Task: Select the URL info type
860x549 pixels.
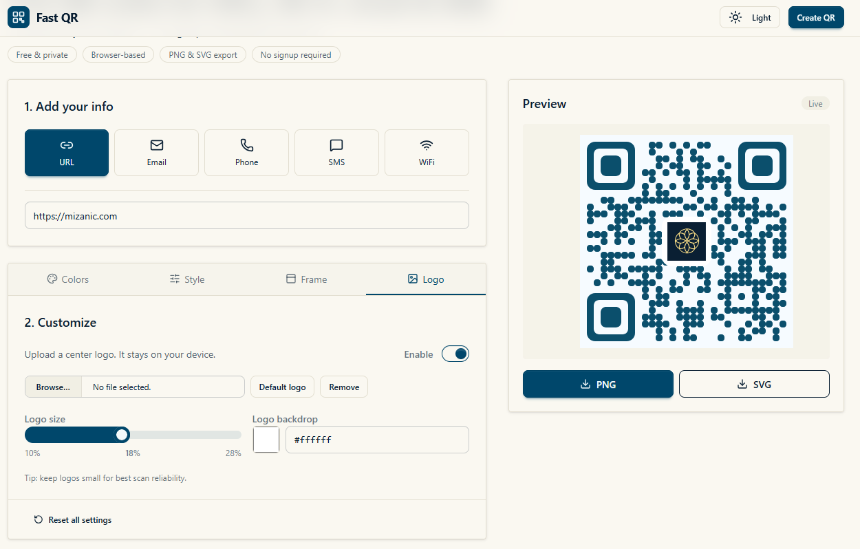Action: pos(67,153)
